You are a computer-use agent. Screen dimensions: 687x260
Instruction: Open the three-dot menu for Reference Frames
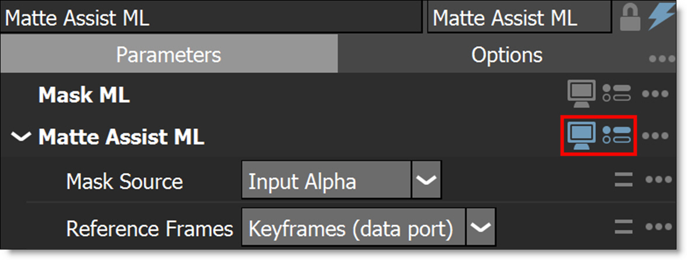pyautogui.click(x=658, y=227)
